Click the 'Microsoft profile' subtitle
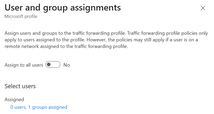The width and height of the screenshot is (214, 114). point(21,16)
